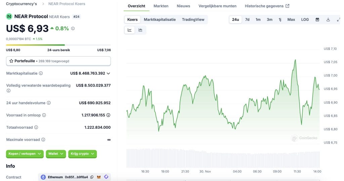Image resolution: width=344 pixels, height=181 pixels.
Task: Click the US$ 6,93 price
Action: tap(27, 28)
